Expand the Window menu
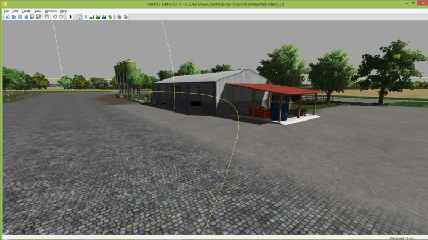 pyautogui.click(x=50, y=11)
